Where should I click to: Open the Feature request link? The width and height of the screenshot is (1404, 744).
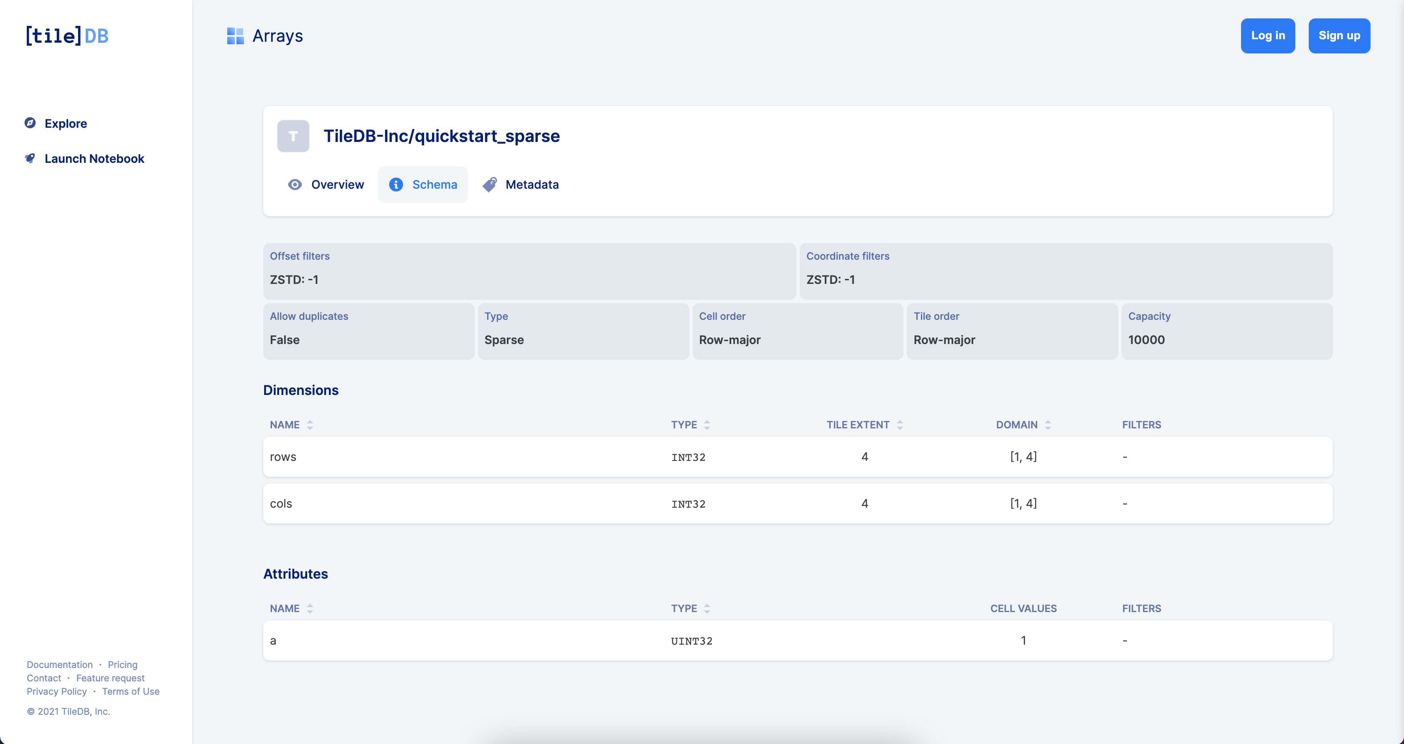110,678
